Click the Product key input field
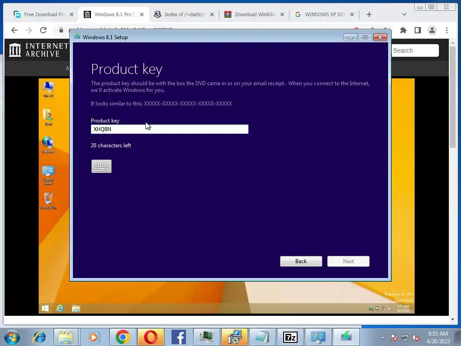Image resolution: width=461 pixels, height=346 pixels. (x=170, y=129)
